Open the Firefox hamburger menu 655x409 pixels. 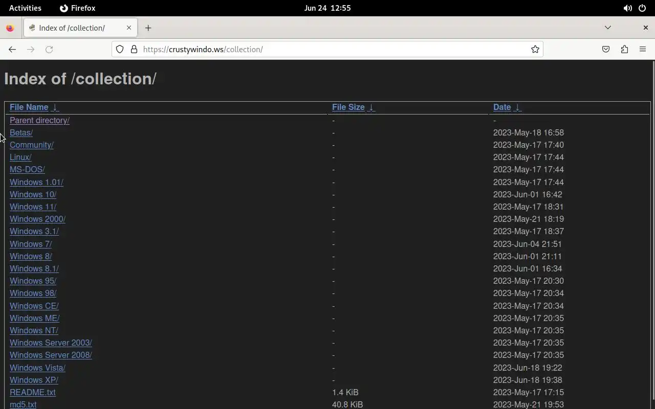(x=643, y=49)
